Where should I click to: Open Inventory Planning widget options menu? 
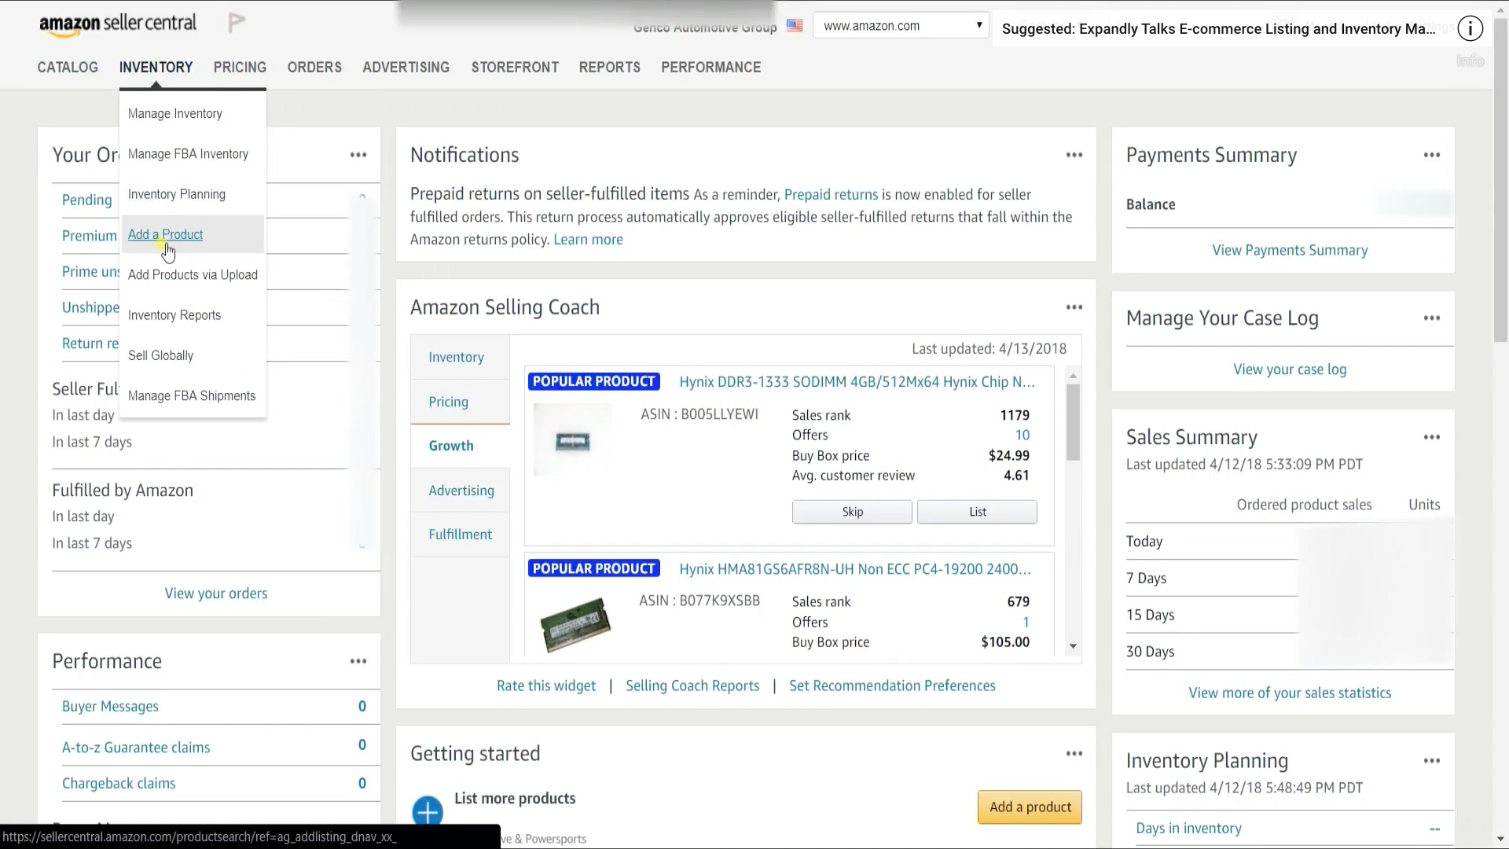click(1432, 761)
